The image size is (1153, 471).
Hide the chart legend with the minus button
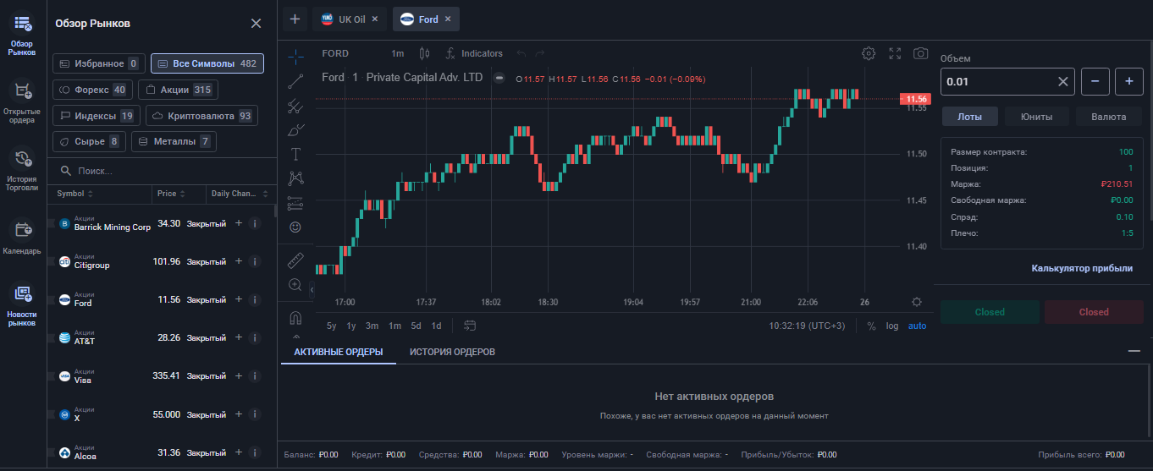click(x=499, y=78)
